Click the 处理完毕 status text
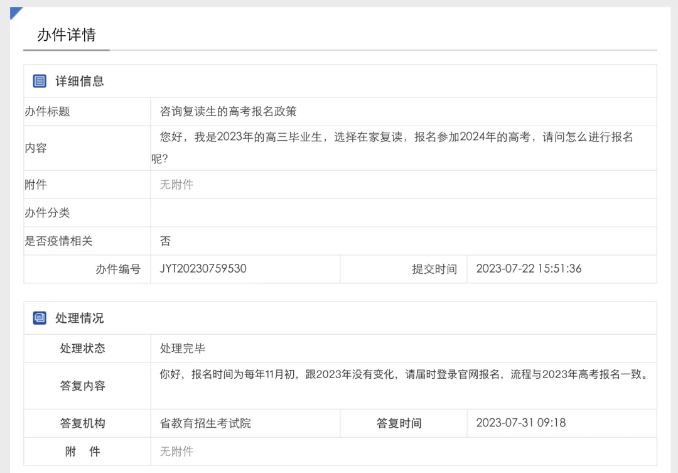 pyautogui.click(x=182, y=349)
